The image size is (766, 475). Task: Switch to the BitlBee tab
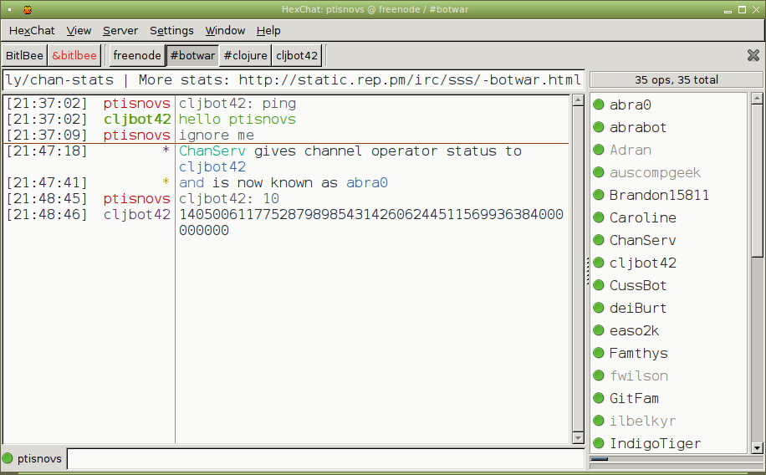(24, 55)
